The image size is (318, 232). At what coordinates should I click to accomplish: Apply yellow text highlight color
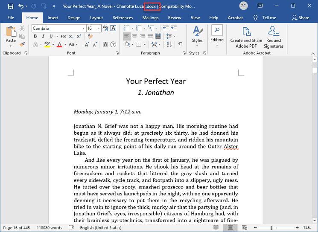pos(47,44)
